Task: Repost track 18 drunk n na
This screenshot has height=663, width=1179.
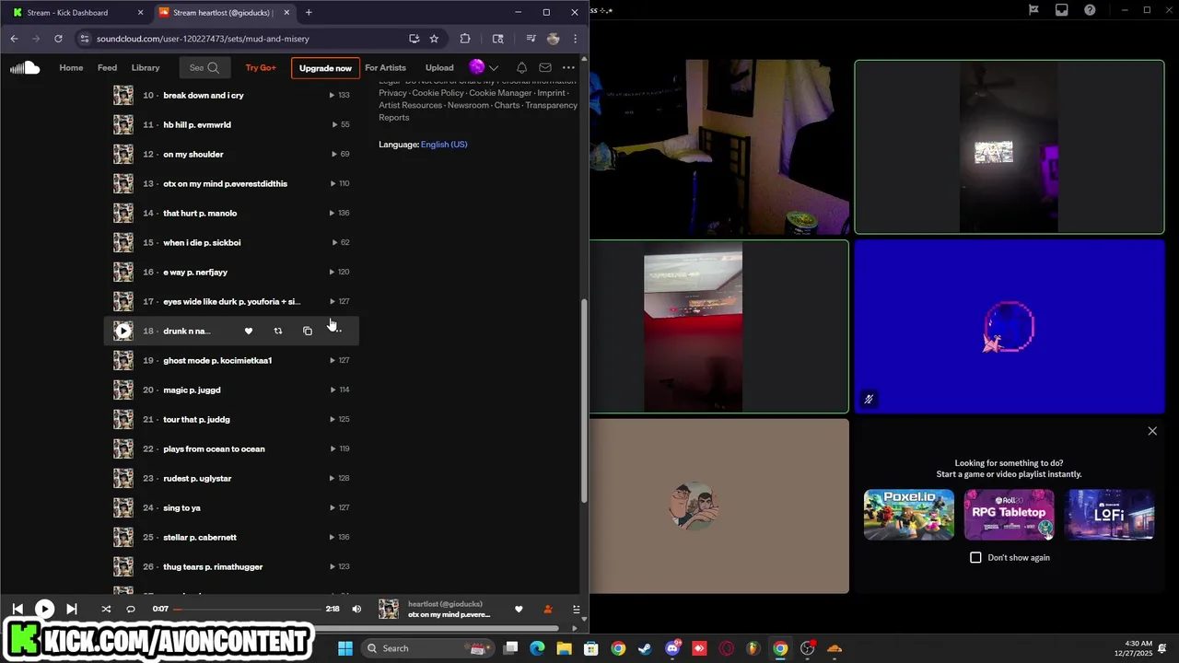Action: pos(277,331)
